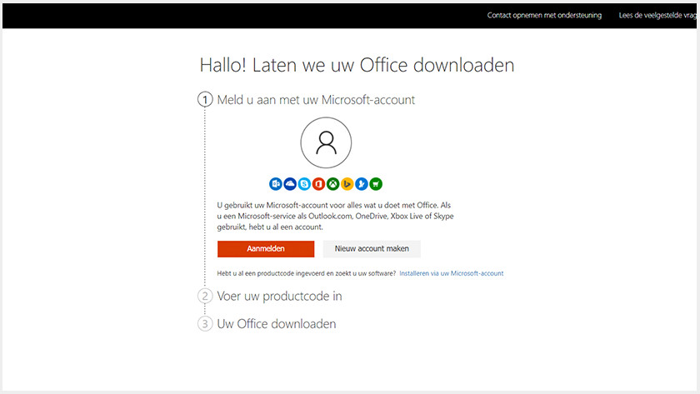Click the red Office icon
Image resolution: width=700 pixels, height=394 pixels.
[x=318, y=184]
